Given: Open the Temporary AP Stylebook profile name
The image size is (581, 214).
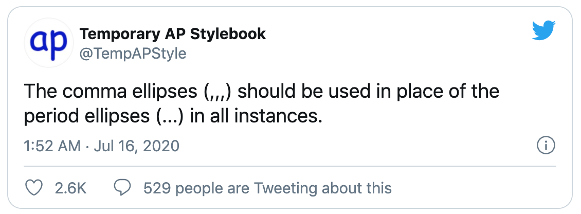Looking at the screenshot, I should tap(173, 34).
